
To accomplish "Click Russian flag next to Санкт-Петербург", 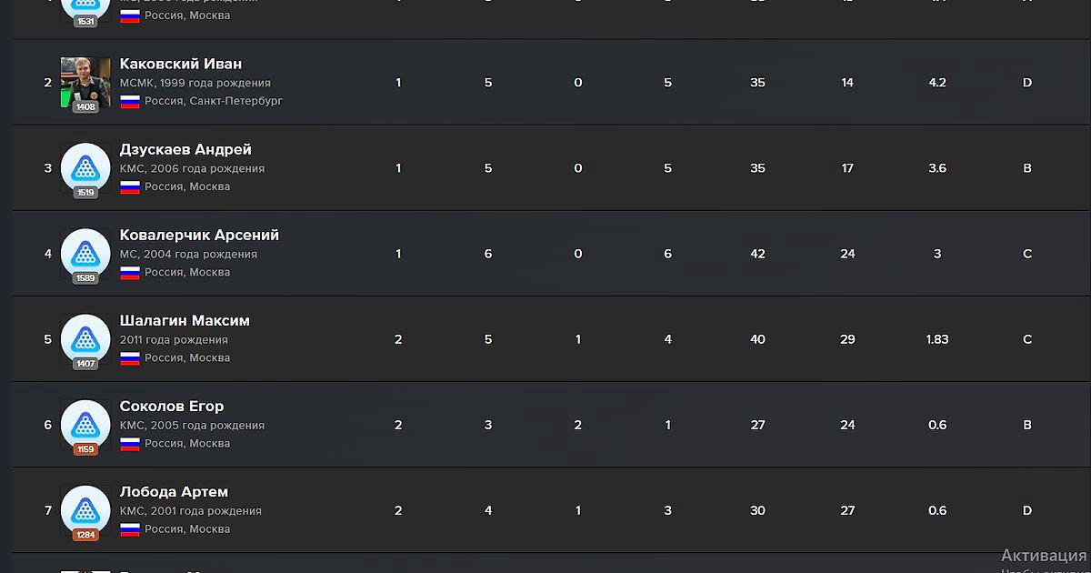I will pyautogui.click(x=130, y=101).
